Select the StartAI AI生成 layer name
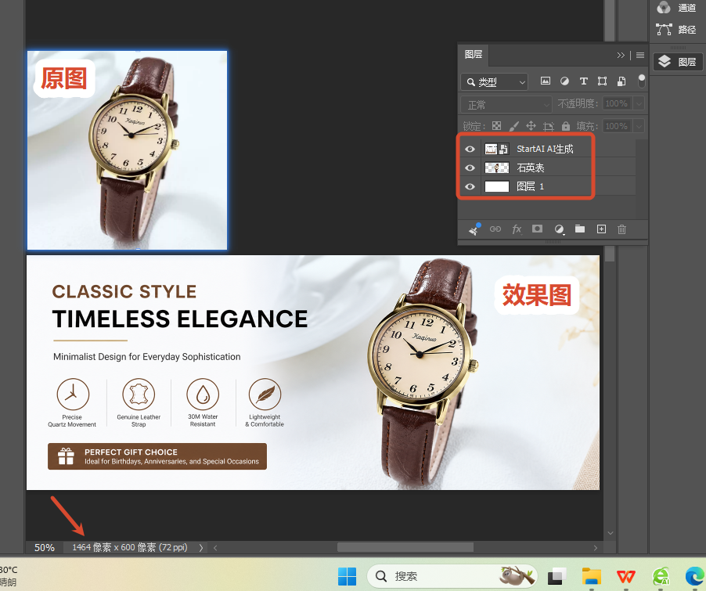Screen dimensions: 706x591 545,149
